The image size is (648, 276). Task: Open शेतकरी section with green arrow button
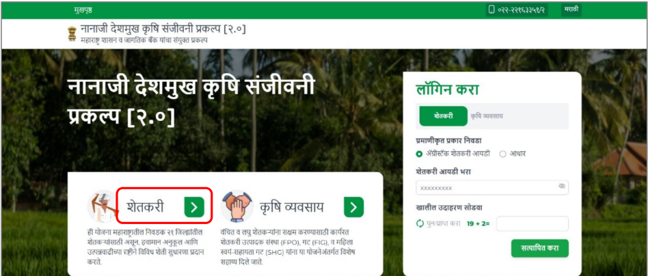click(194, 207)
